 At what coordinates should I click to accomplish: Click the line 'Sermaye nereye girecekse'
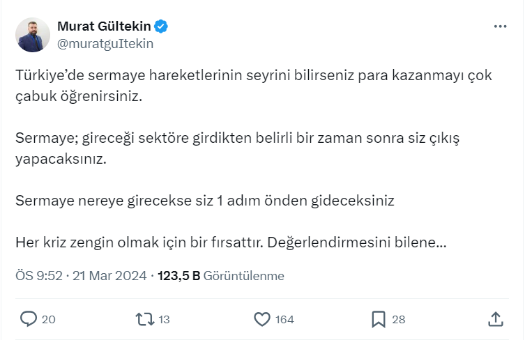point(205,201)
